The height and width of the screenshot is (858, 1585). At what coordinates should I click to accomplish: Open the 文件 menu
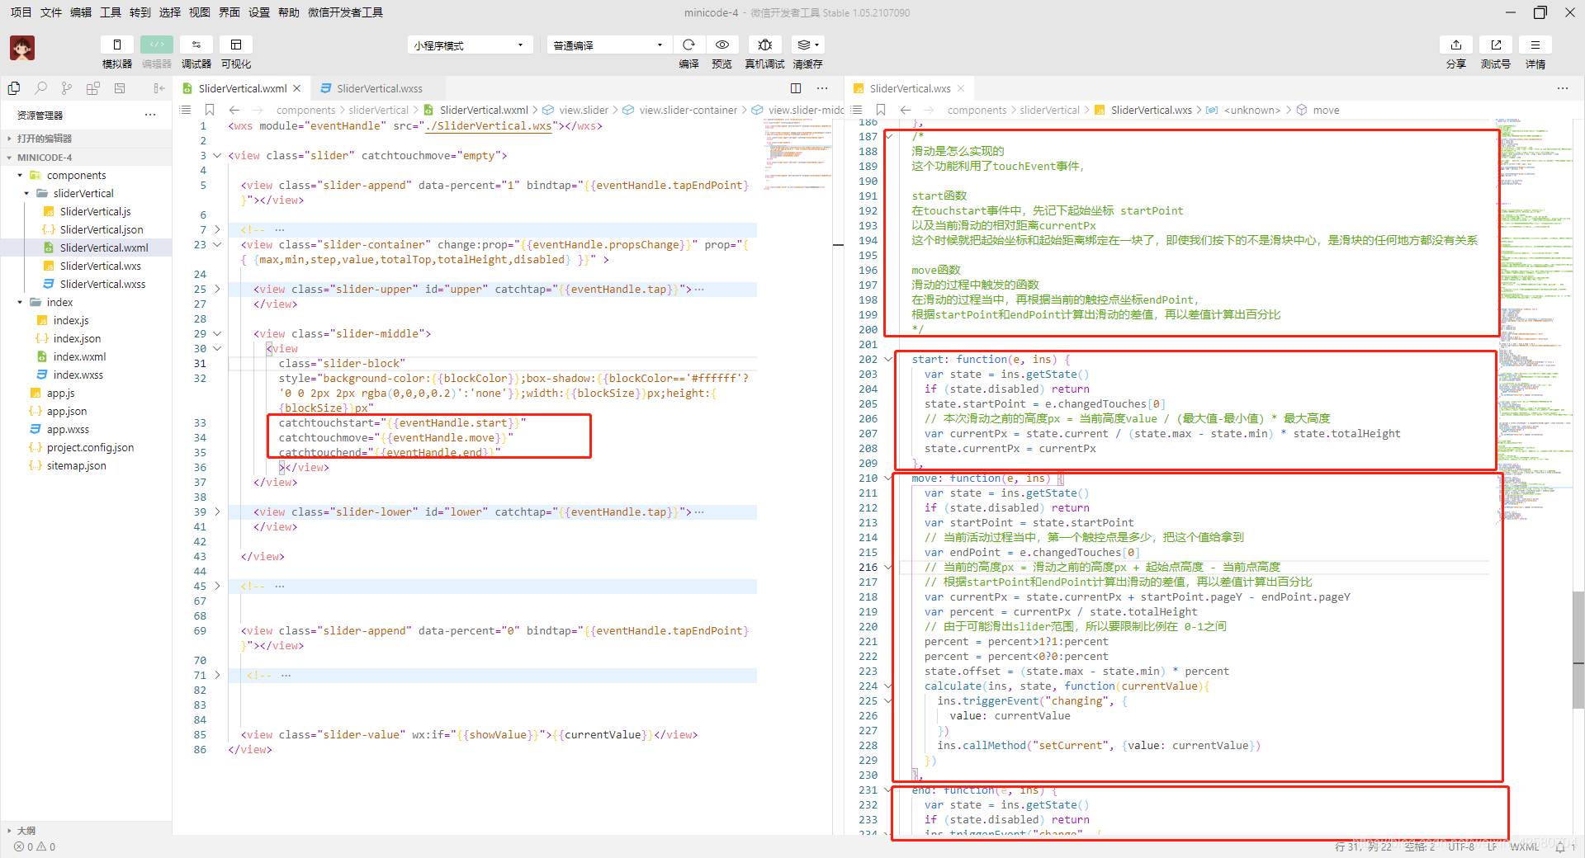point(51,12)
